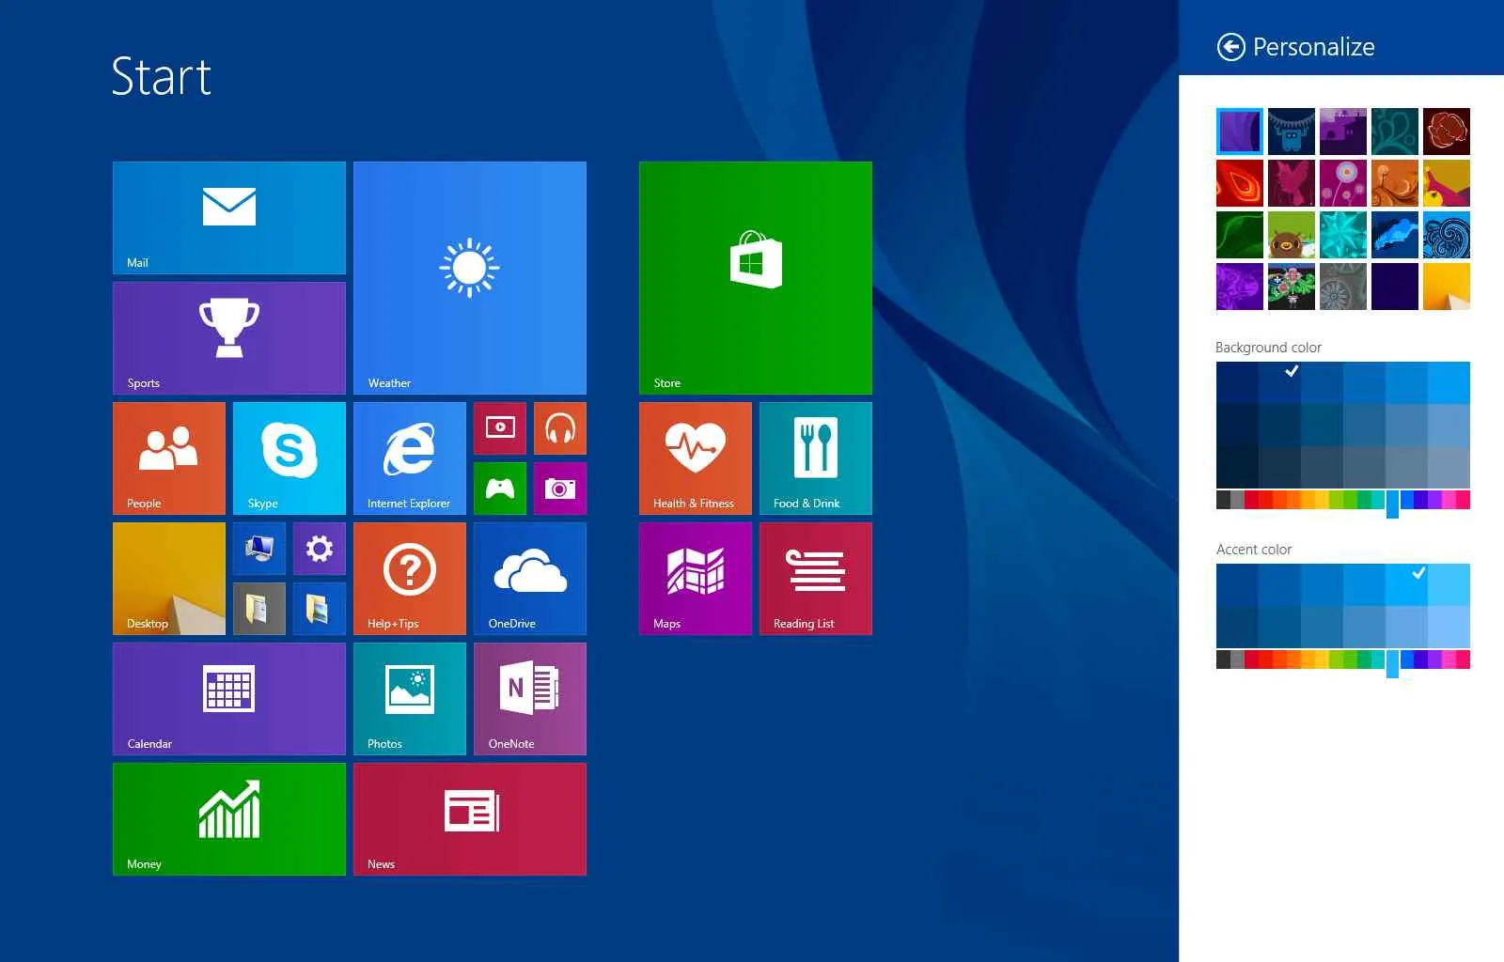This screenshot has width=1504, height=962.
Task: Click the checked Background color swatch
Action: [x=1280, y=382]
